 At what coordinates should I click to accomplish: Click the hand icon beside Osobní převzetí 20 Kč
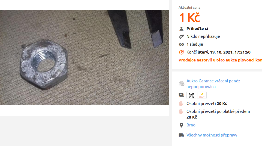(x=181, y=104)
